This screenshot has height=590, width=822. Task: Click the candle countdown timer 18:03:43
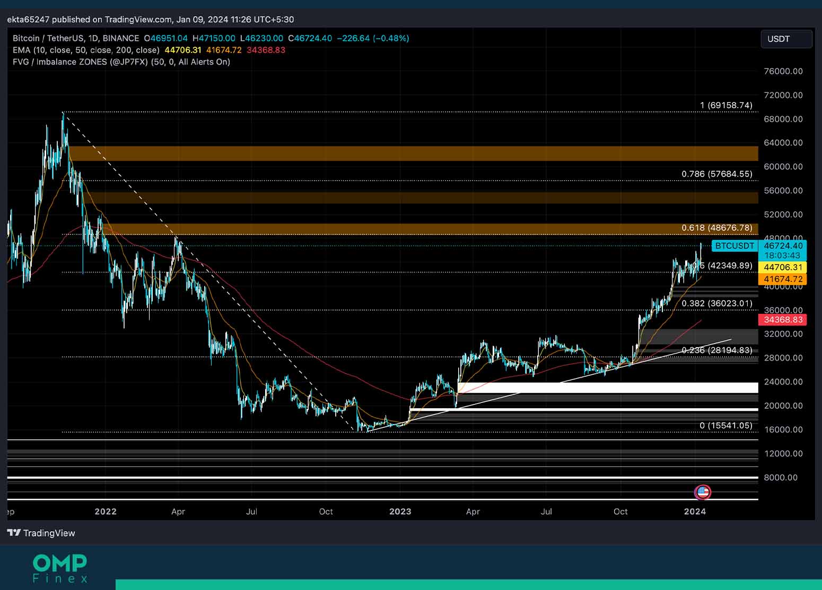(782, 256)
